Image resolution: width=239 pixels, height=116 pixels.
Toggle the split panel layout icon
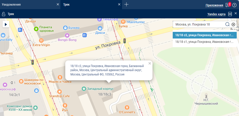click(x=230, y=14)
